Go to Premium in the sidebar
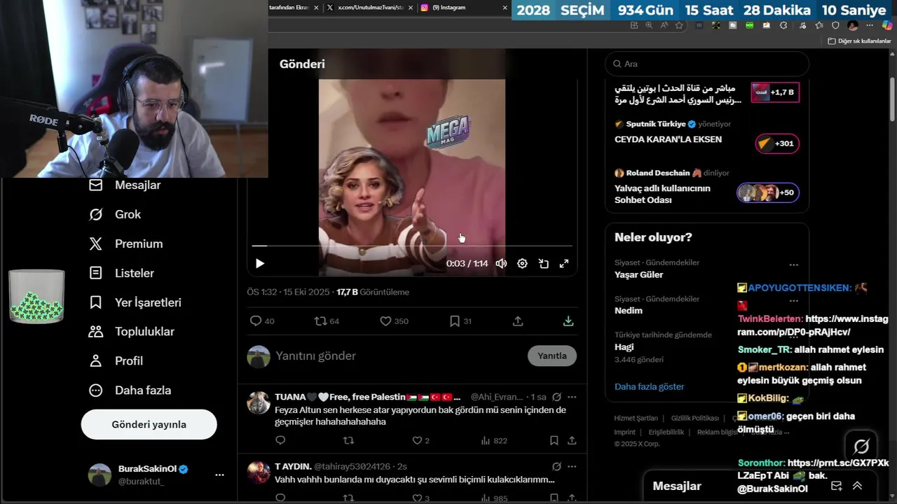The width and height of the screenshot is (897, 504). coord(125,244)
